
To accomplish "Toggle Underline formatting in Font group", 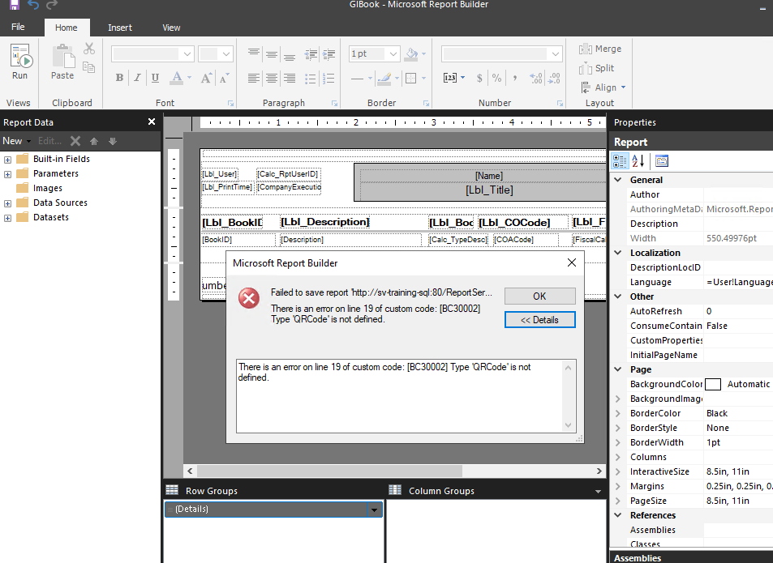I will (x=154, y=79).
